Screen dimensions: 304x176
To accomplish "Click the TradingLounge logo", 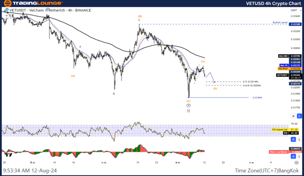I will click(33, 3).
